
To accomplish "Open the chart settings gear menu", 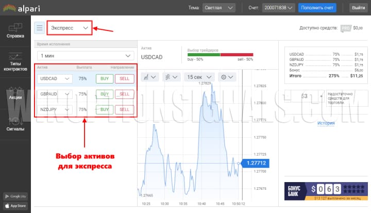I will tap(226, 77).
